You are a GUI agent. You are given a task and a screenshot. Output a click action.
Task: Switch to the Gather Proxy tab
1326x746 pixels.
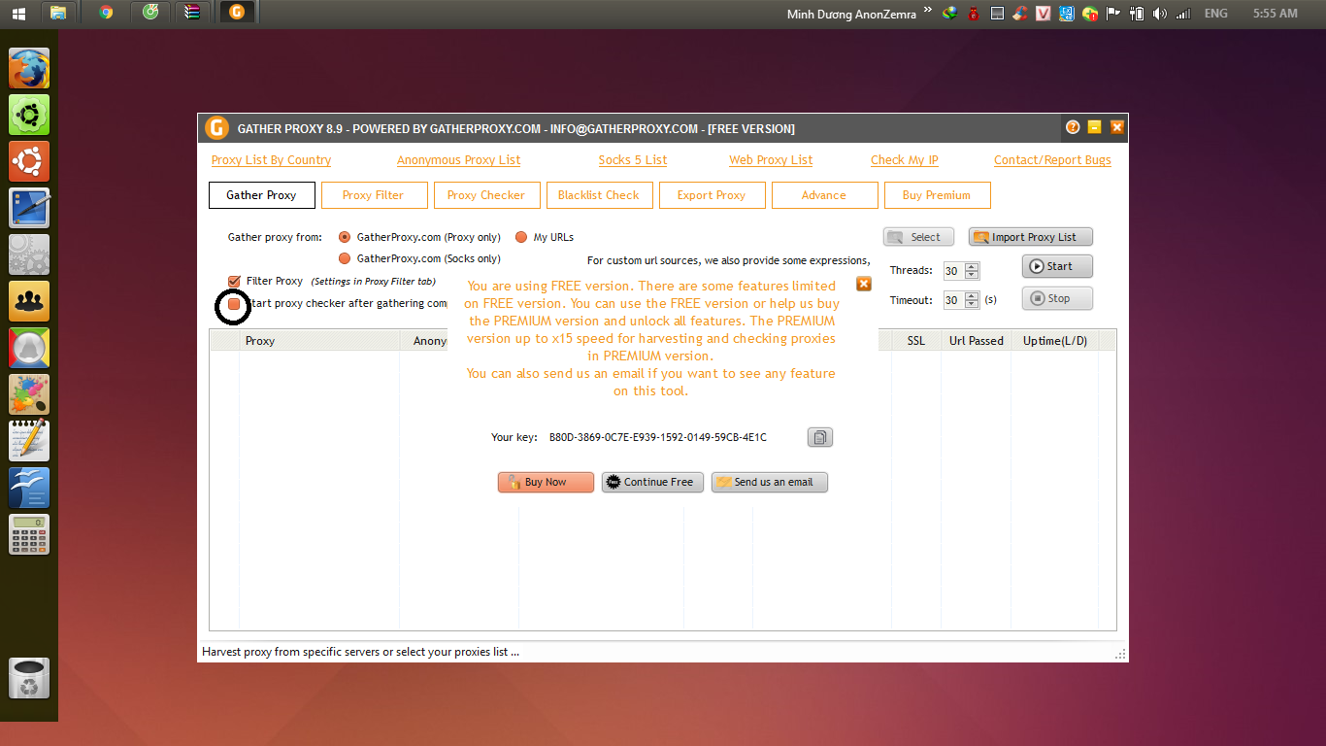(x=262, y=195)
